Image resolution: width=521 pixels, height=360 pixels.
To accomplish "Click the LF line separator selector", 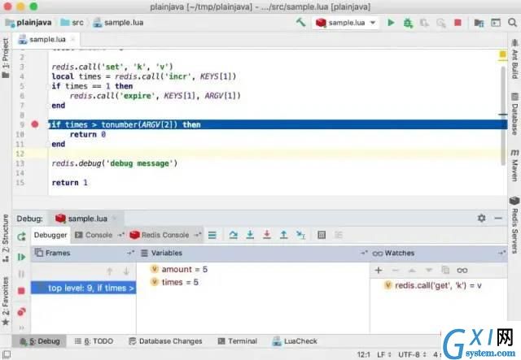I will (384, 354).
